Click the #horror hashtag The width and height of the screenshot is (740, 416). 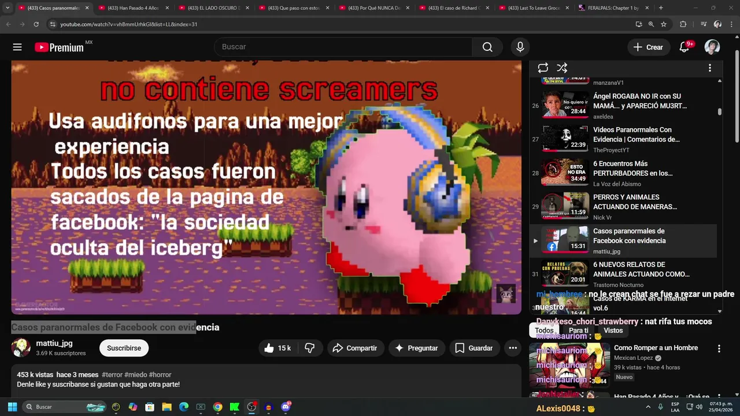point(160,374)
